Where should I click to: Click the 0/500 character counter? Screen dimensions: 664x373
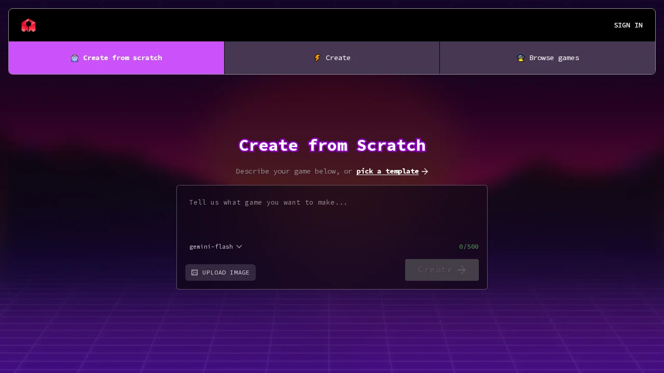tap(468, 247)
